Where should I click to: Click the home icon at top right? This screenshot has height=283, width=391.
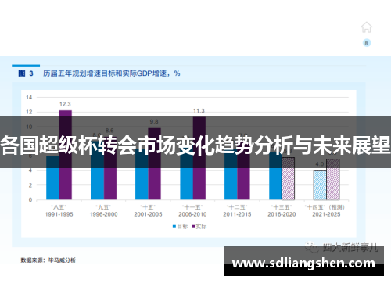(x=366, y=27)
